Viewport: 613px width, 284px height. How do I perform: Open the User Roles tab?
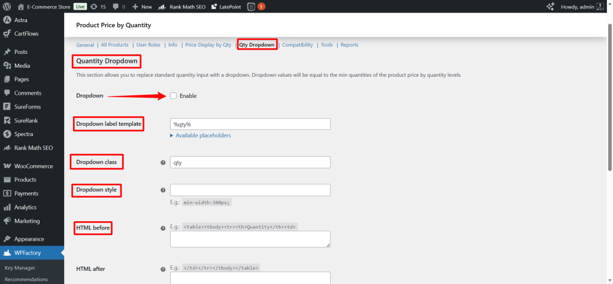(x=148, y=45)
